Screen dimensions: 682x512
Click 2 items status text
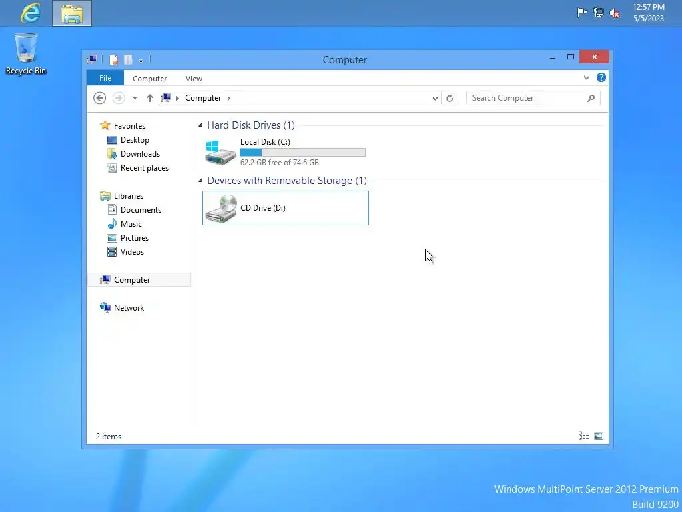coord(109,437)
